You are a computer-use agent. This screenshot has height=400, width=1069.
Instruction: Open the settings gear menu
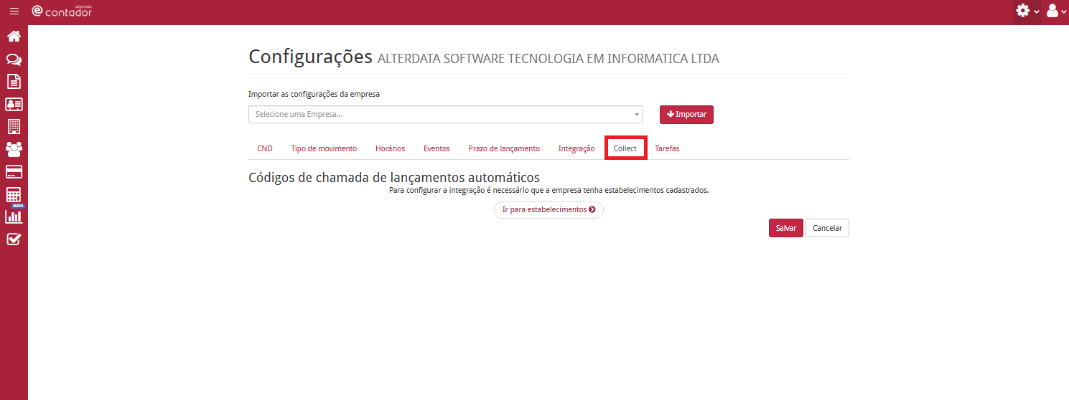click(1027, 11)
